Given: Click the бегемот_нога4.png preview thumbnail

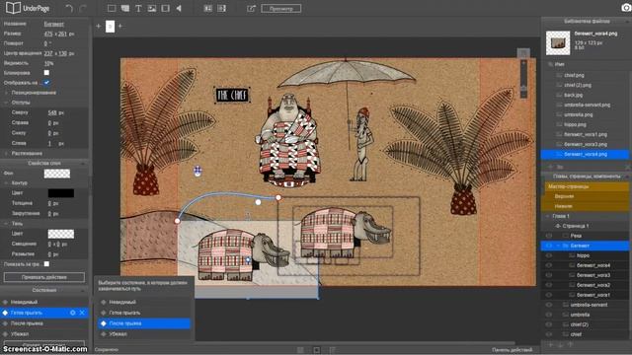Looking at the screenshot, I should point(558,42).
